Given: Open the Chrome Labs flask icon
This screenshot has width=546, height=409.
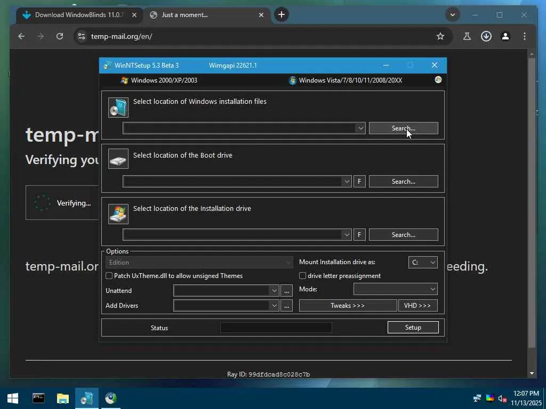Looking at the screenshot, I should [467, 36].
